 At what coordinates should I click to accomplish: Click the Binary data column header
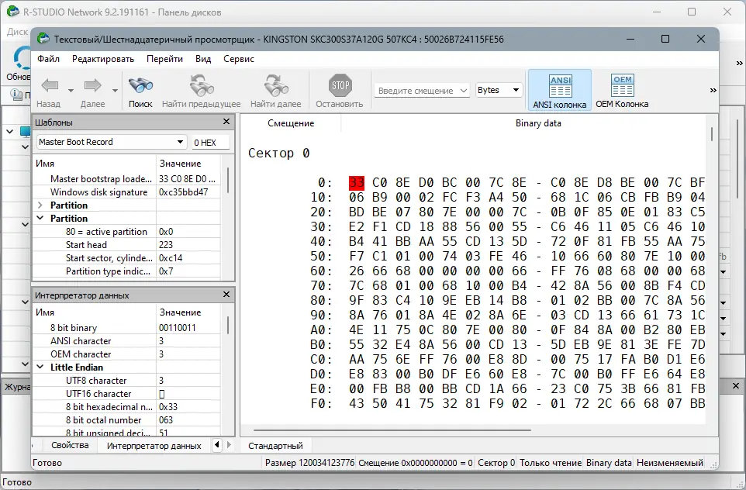(x=538, y=123)
